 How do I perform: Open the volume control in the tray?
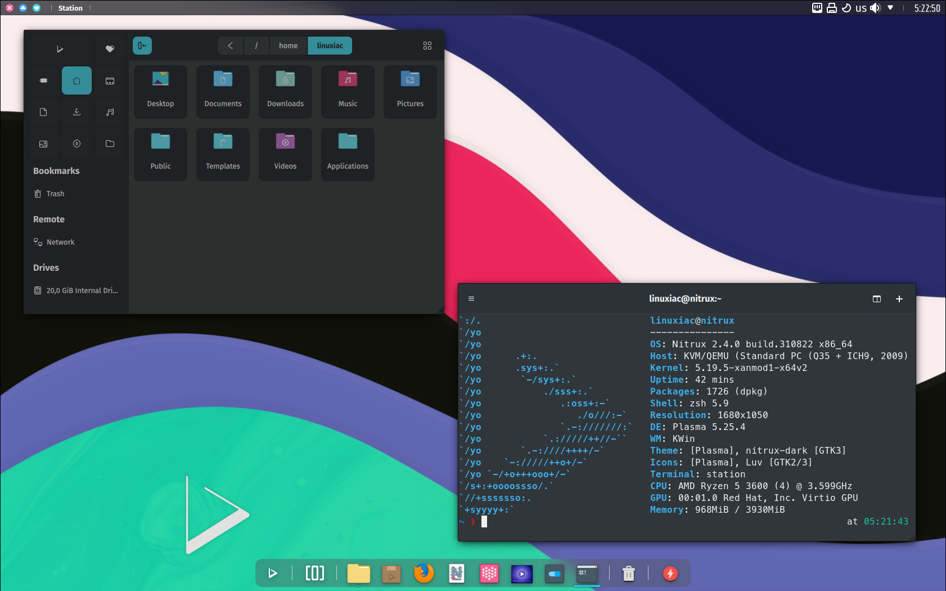(x=875, y=8)
